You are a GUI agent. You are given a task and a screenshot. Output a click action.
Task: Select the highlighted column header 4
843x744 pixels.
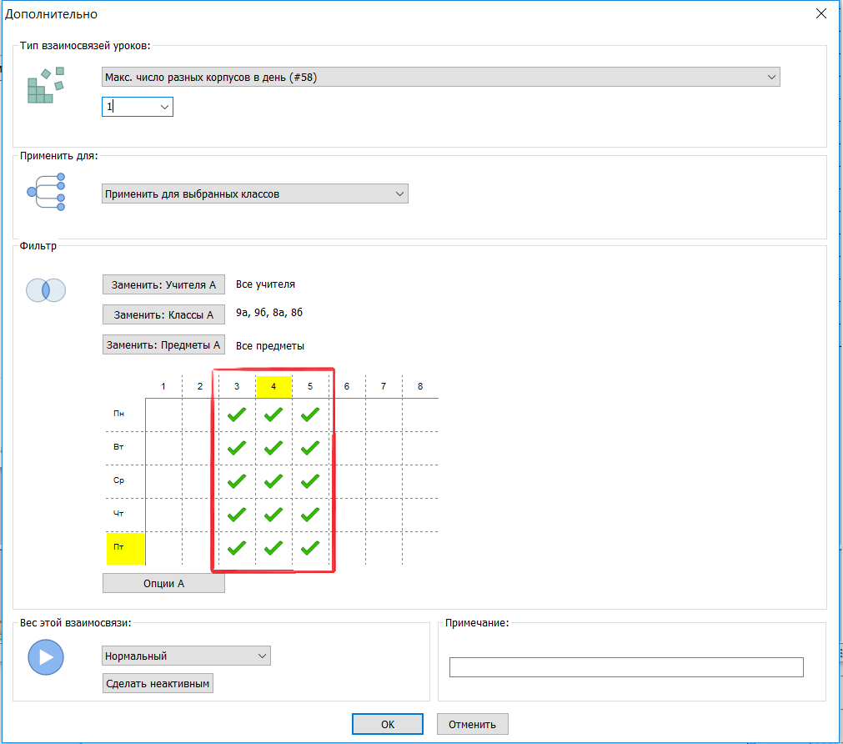click(273, 387)
